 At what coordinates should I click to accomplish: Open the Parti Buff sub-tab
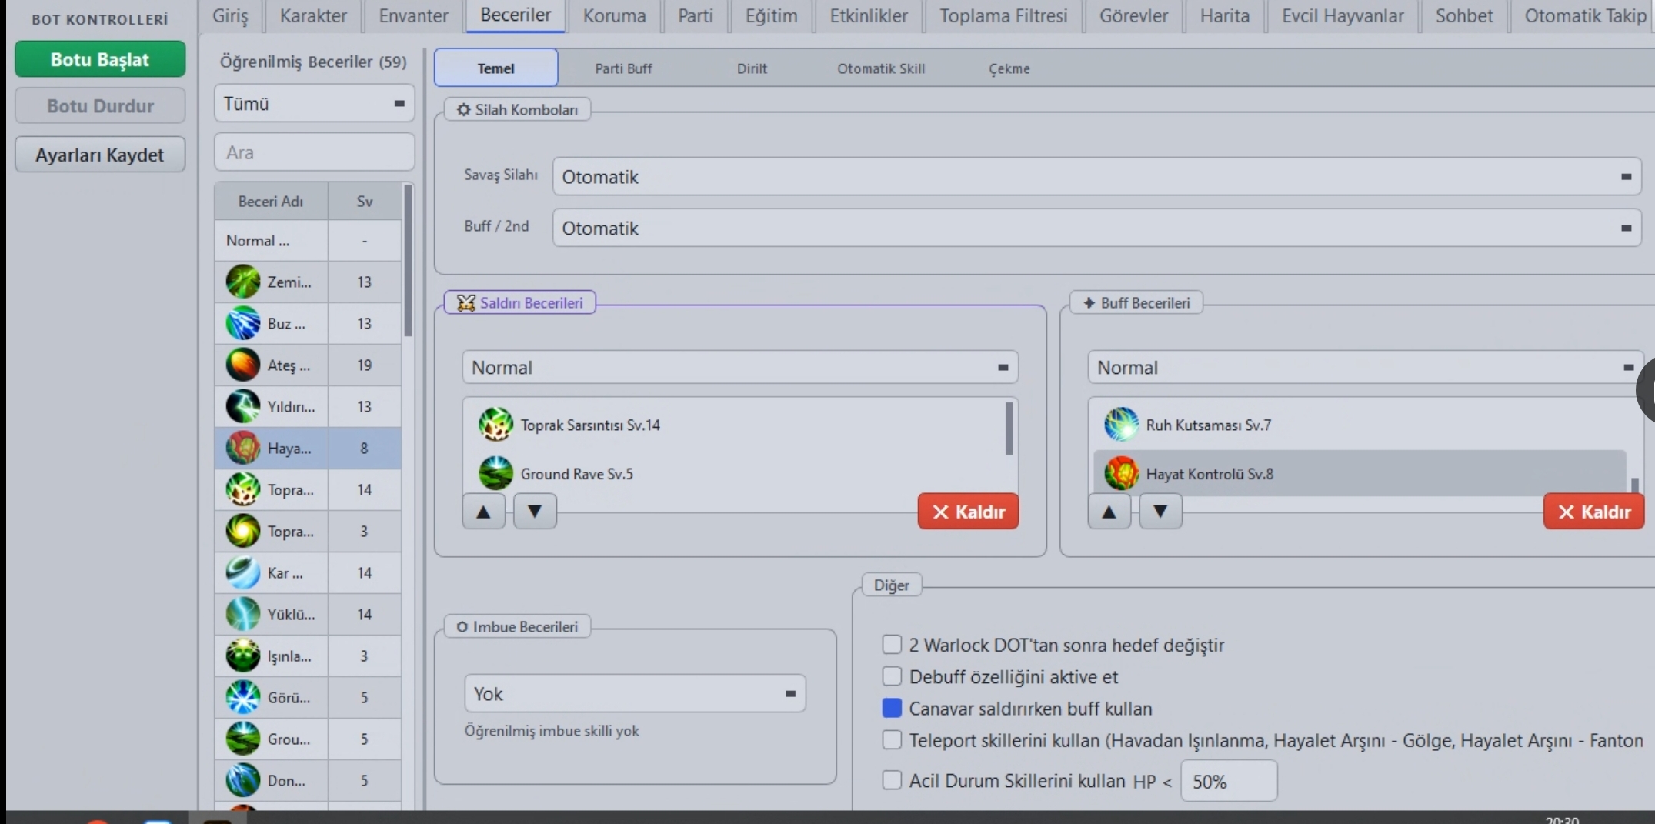tap(623, 68)
